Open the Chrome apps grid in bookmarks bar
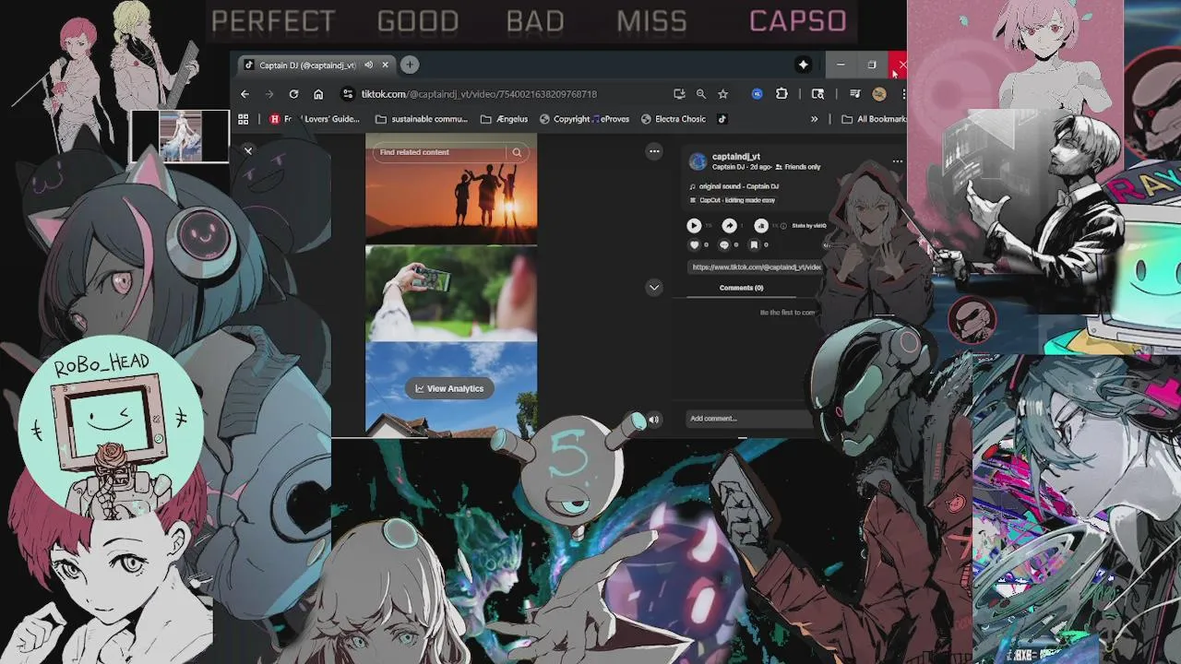The height and width of the screenshot is (664, 1181). point(244,119)
